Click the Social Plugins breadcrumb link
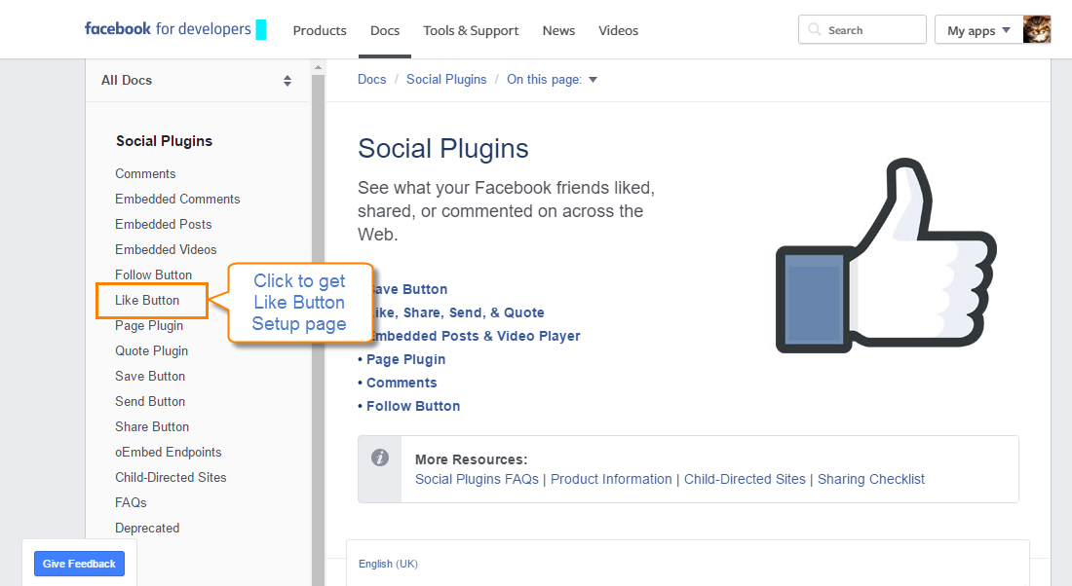The height and width of the screenshot is (586, 1072). pos(446,79)
